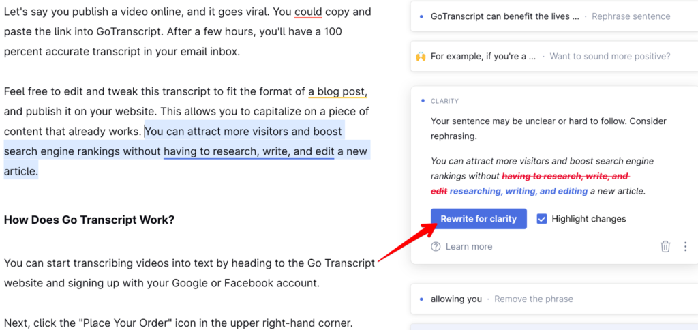Expand the "For example, if you're a" suggestion
698x330 pixels.
tap(484, 56)
